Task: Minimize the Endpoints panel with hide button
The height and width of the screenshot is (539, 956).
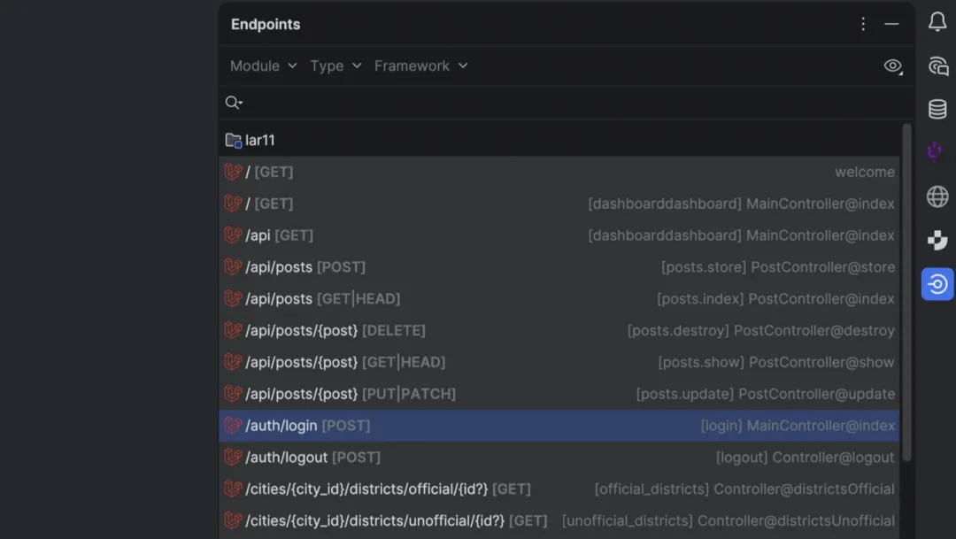Action: pos(891,25)
